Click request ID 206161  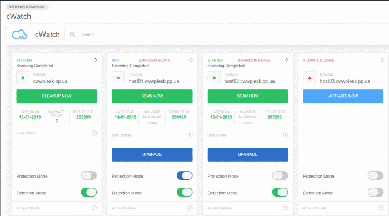179,117
